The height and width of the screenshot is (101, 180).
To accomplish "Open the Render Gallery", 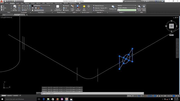I will [144, 8].
